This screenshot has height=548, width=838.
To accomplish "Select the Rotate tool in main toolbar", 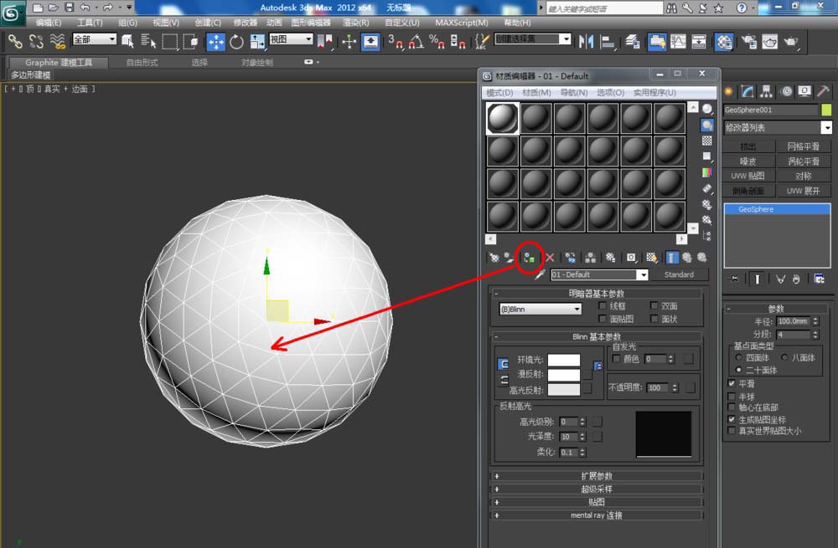I will pyautogui.click(x=236, y=42).
